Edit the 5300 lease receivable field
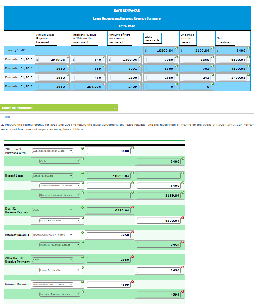This screenshot has width=254, height=306. click(161, 69)
